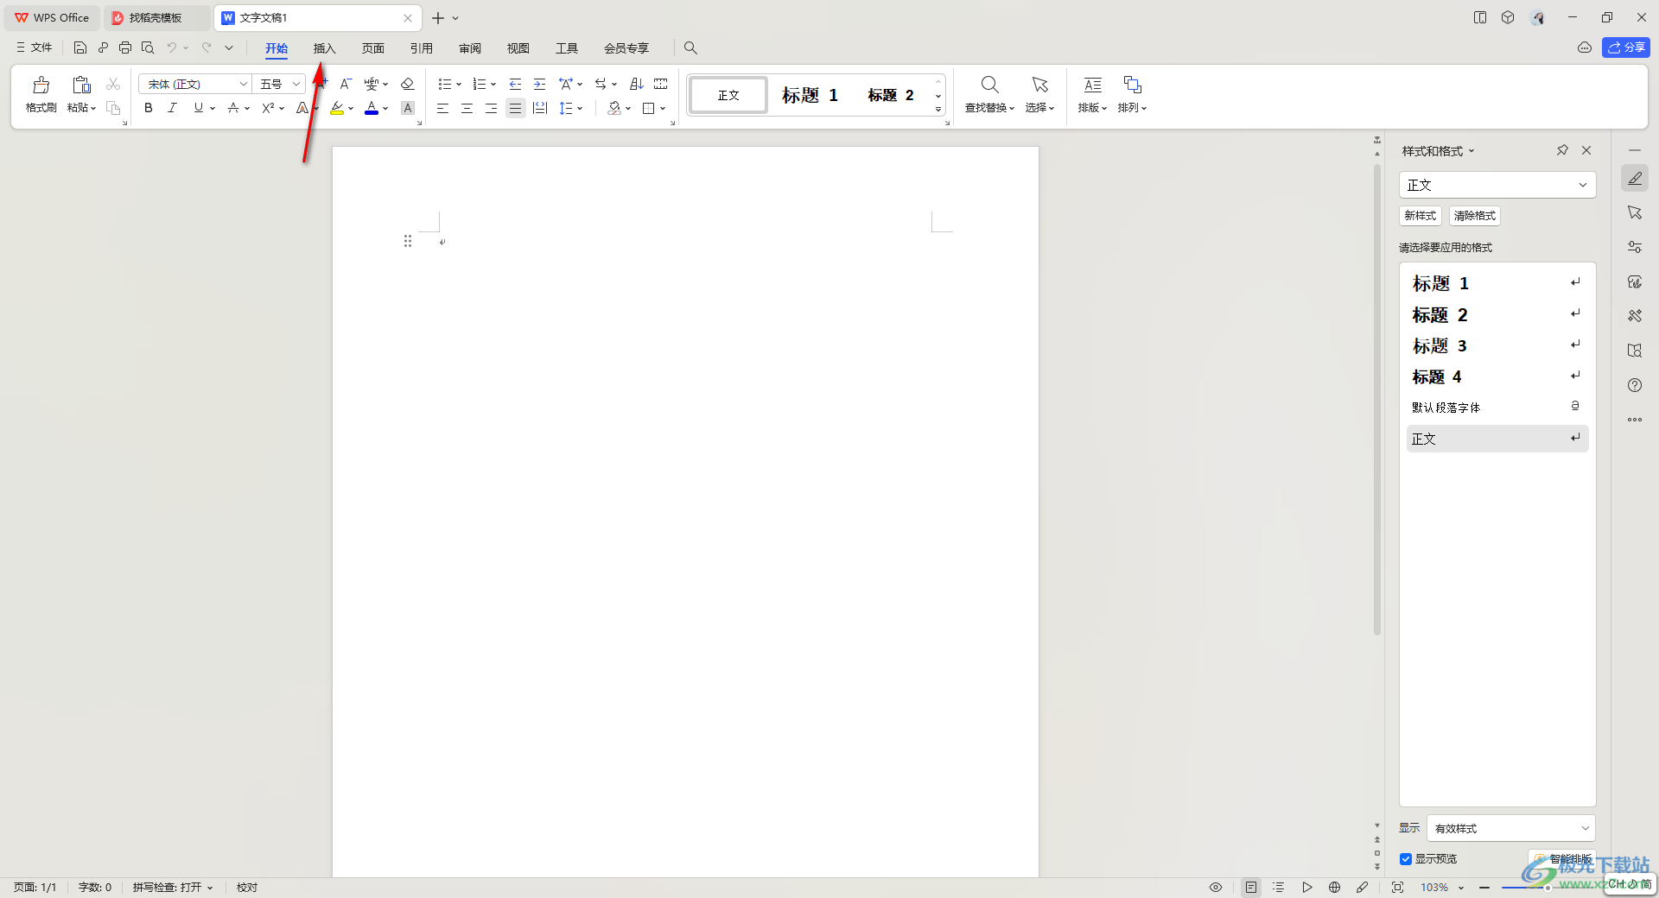Open Find and Replace (查找替换) magnifier
Image resolution: width=1659 pixels, height=898 pixels.
click(989, 85)
